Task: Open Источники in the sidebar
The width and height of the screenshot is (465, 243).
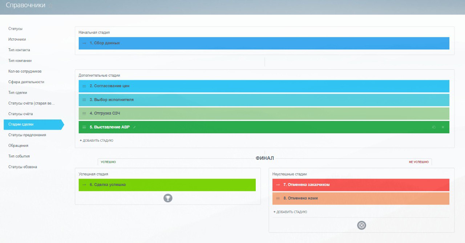Action: [17, 39]
